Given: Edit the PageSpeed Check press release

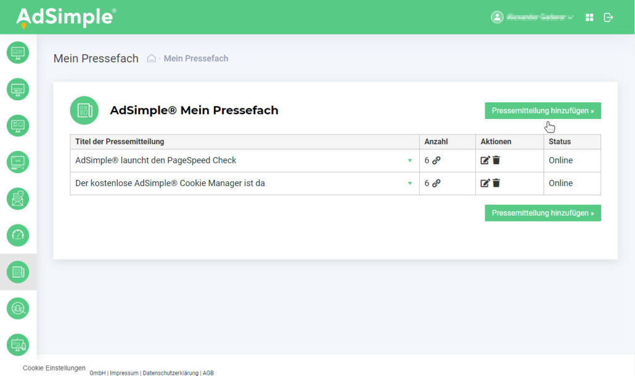Looking at the screenshot, I should pyautogui.click(x=485, y=160).
